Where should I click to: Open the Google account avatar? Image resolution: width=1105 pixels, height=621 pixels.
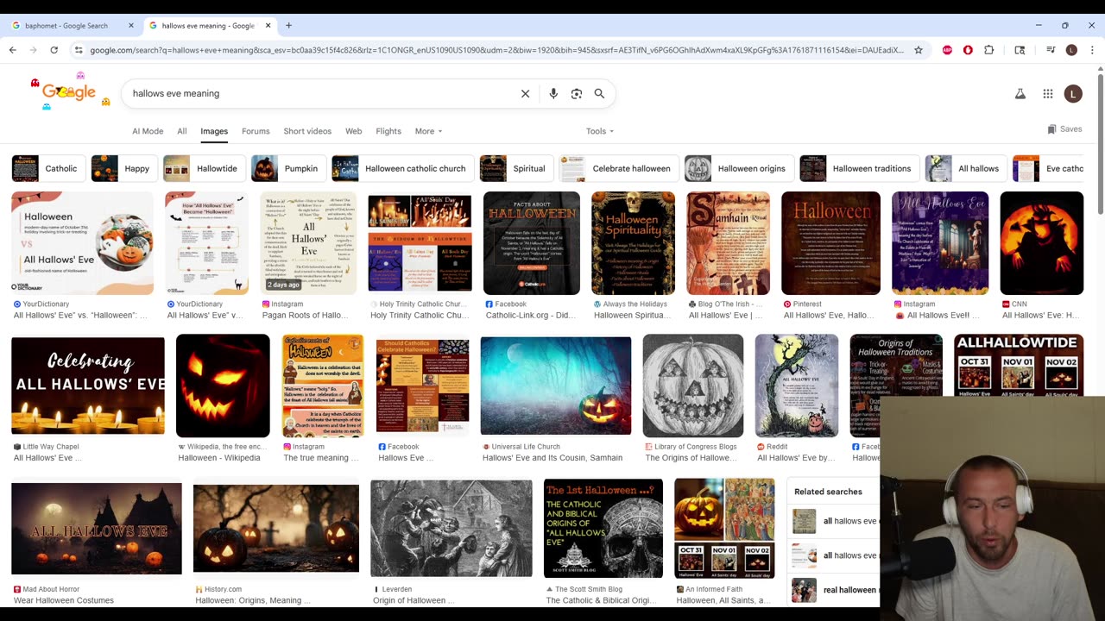coord(1073,93)
